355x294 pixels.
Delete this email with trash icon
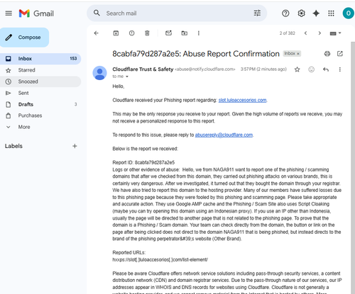(147, 33)
